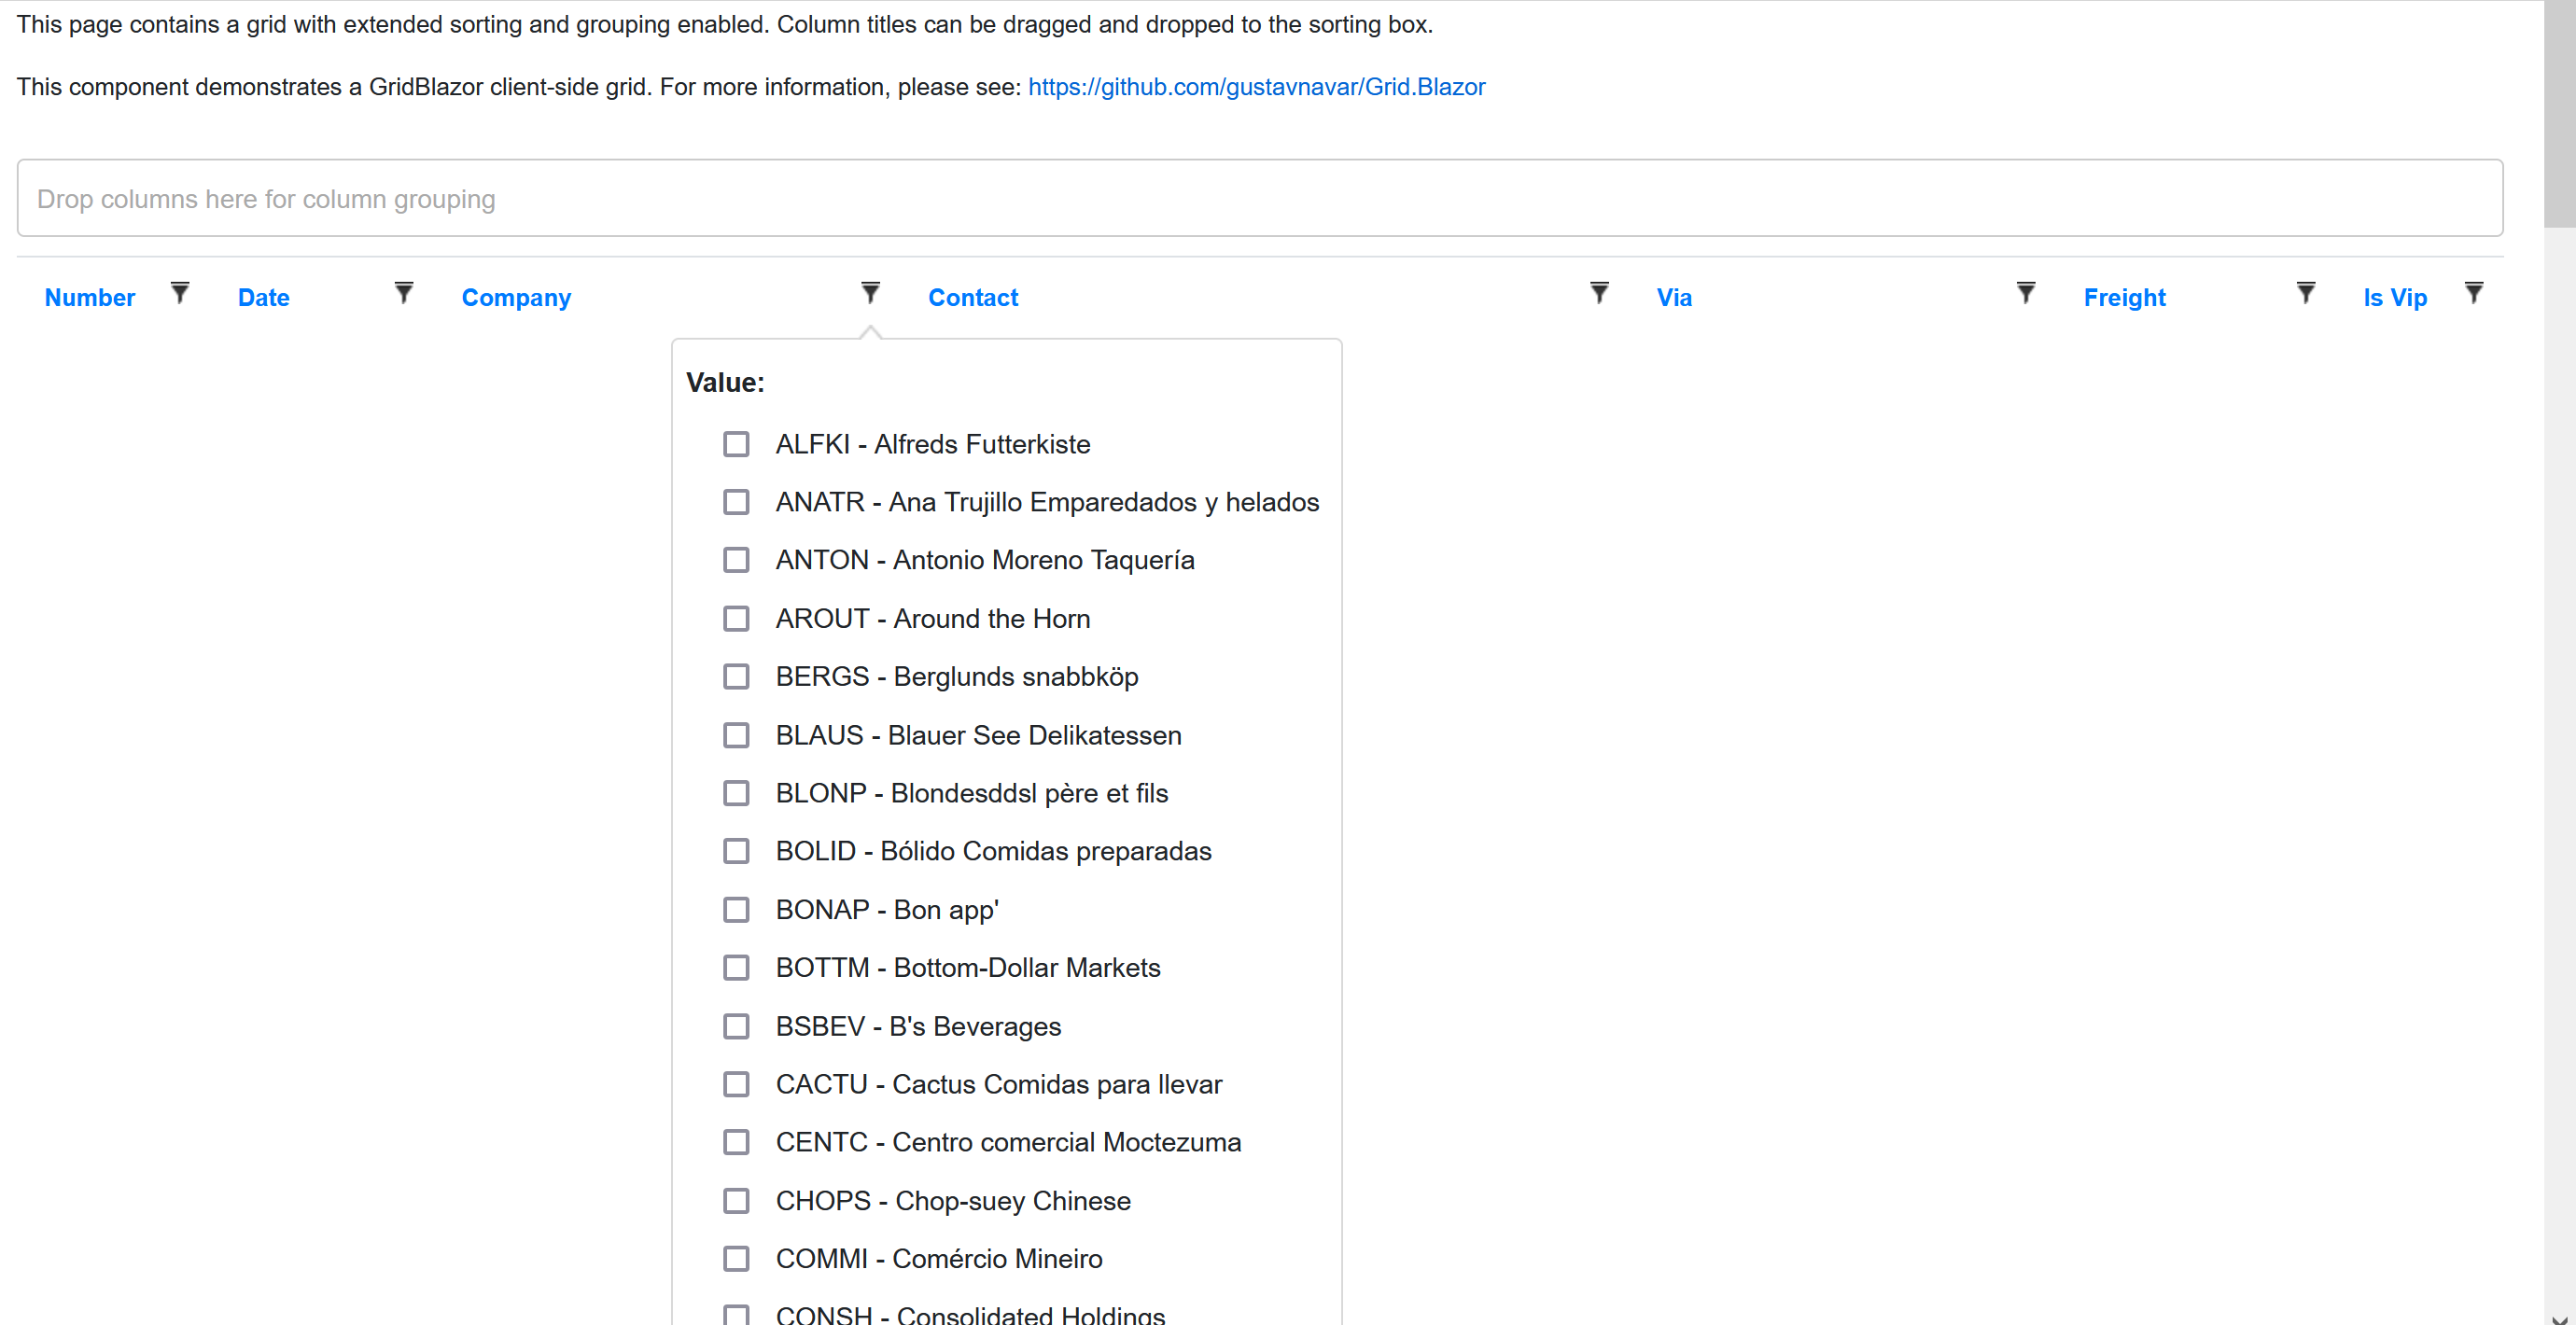Open the filter for the Is Vip column
This screenshot has height=1325, width=2576.
tap(2475, 293)
